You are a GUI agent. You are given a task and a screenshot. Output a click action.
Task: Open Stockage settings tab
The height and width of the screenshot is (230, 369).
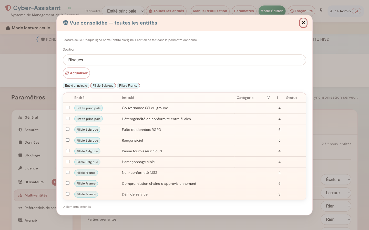pos(35,155)
